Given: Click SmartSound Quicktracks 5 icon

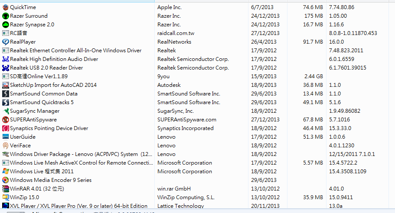Looking at the screenshot, I should (5, 102).
